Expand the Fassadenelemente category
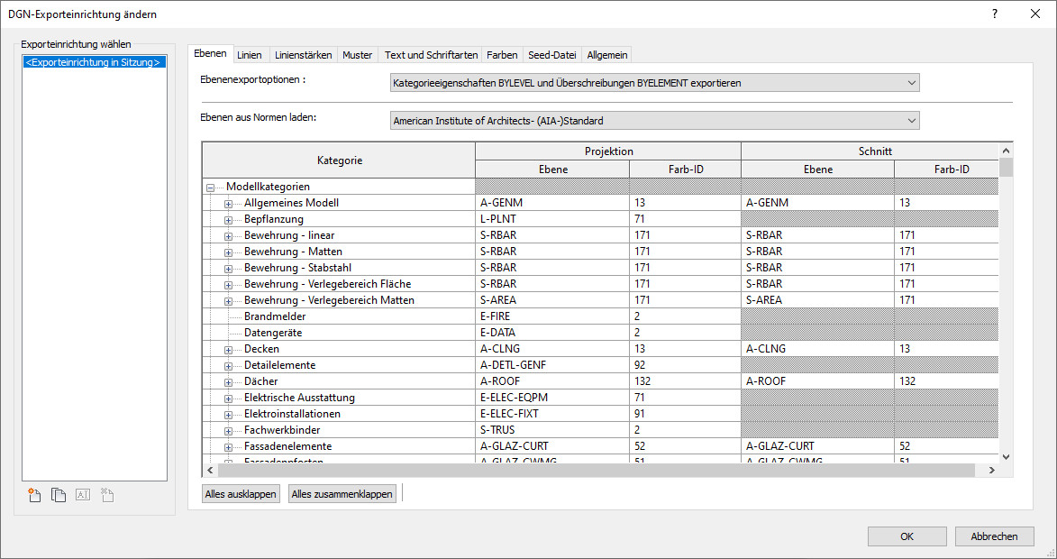The image size is (1057, 559). pyautogui.click(x=229, y=446)
